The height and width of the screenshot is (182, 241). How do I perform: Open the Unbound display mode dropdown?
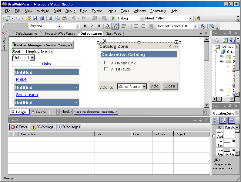pyautogui.click(x=32, y=58)
